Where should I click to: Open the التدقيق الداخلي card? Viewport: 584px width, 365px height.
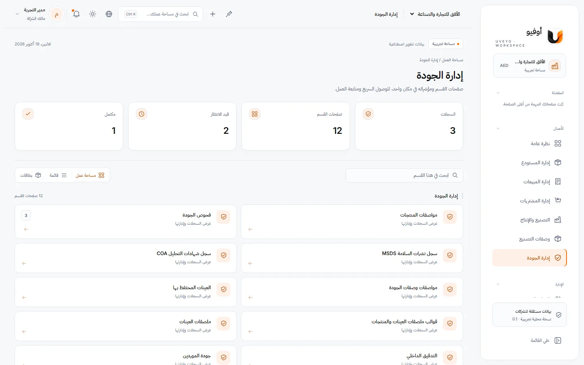(x=352, y=355)
